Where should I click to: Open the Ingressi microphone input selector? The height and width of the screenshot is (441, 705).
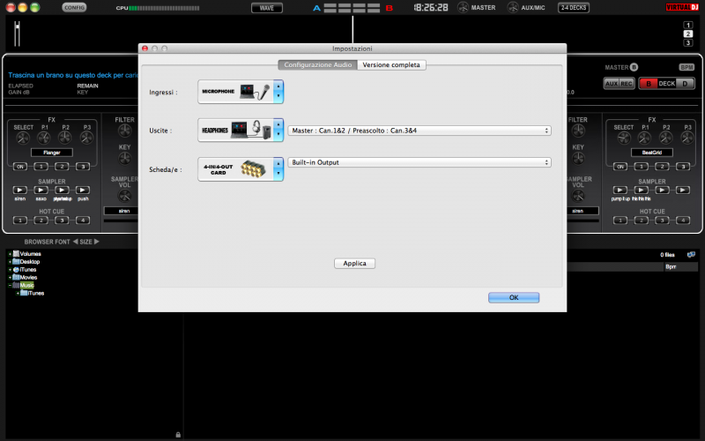241,92
